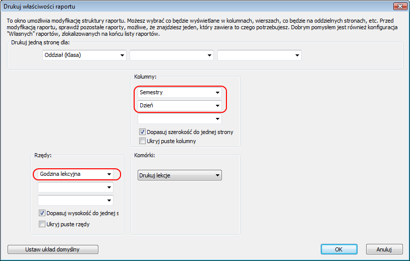Click arrow of the Semestry combo box
This screenshot has width=410, height=261.
[x=217, y=93]
